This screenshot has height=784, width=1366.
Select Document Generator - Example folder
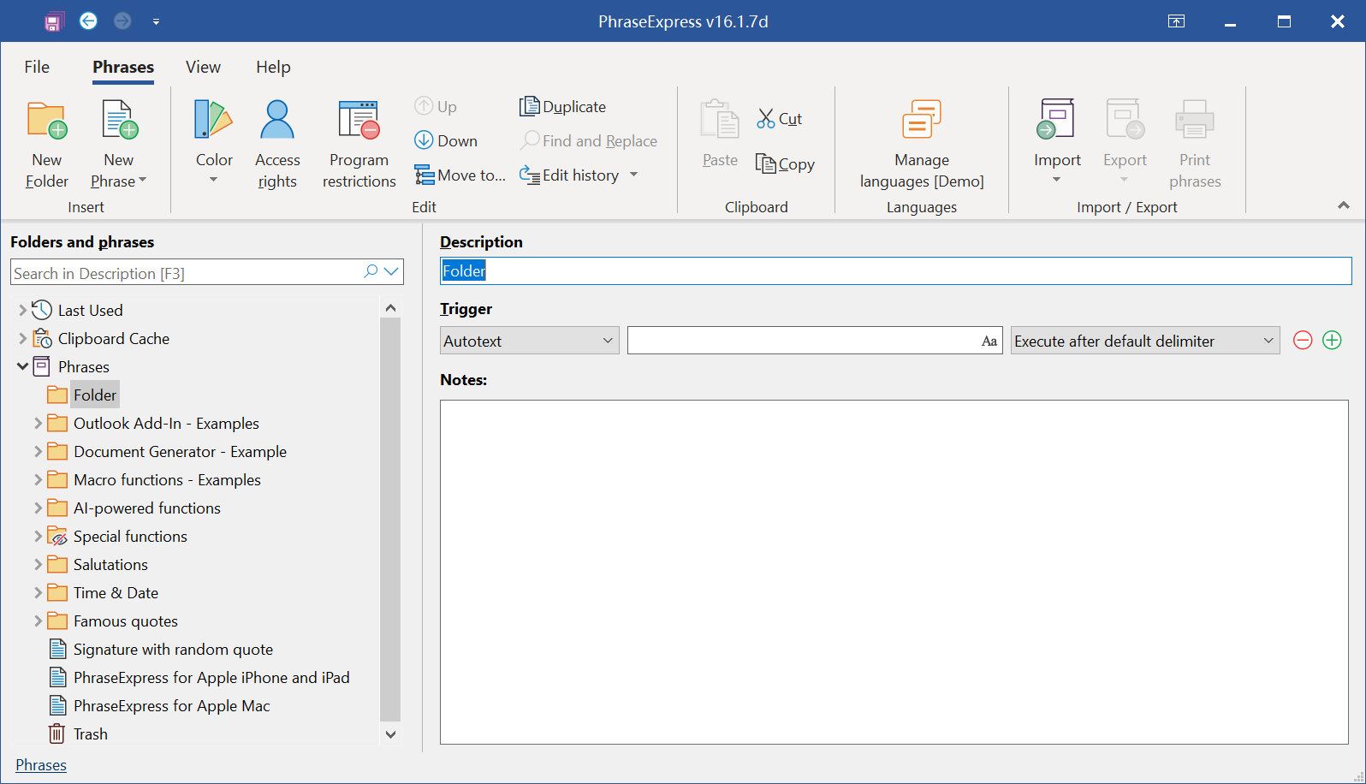(x=180, y=451)
